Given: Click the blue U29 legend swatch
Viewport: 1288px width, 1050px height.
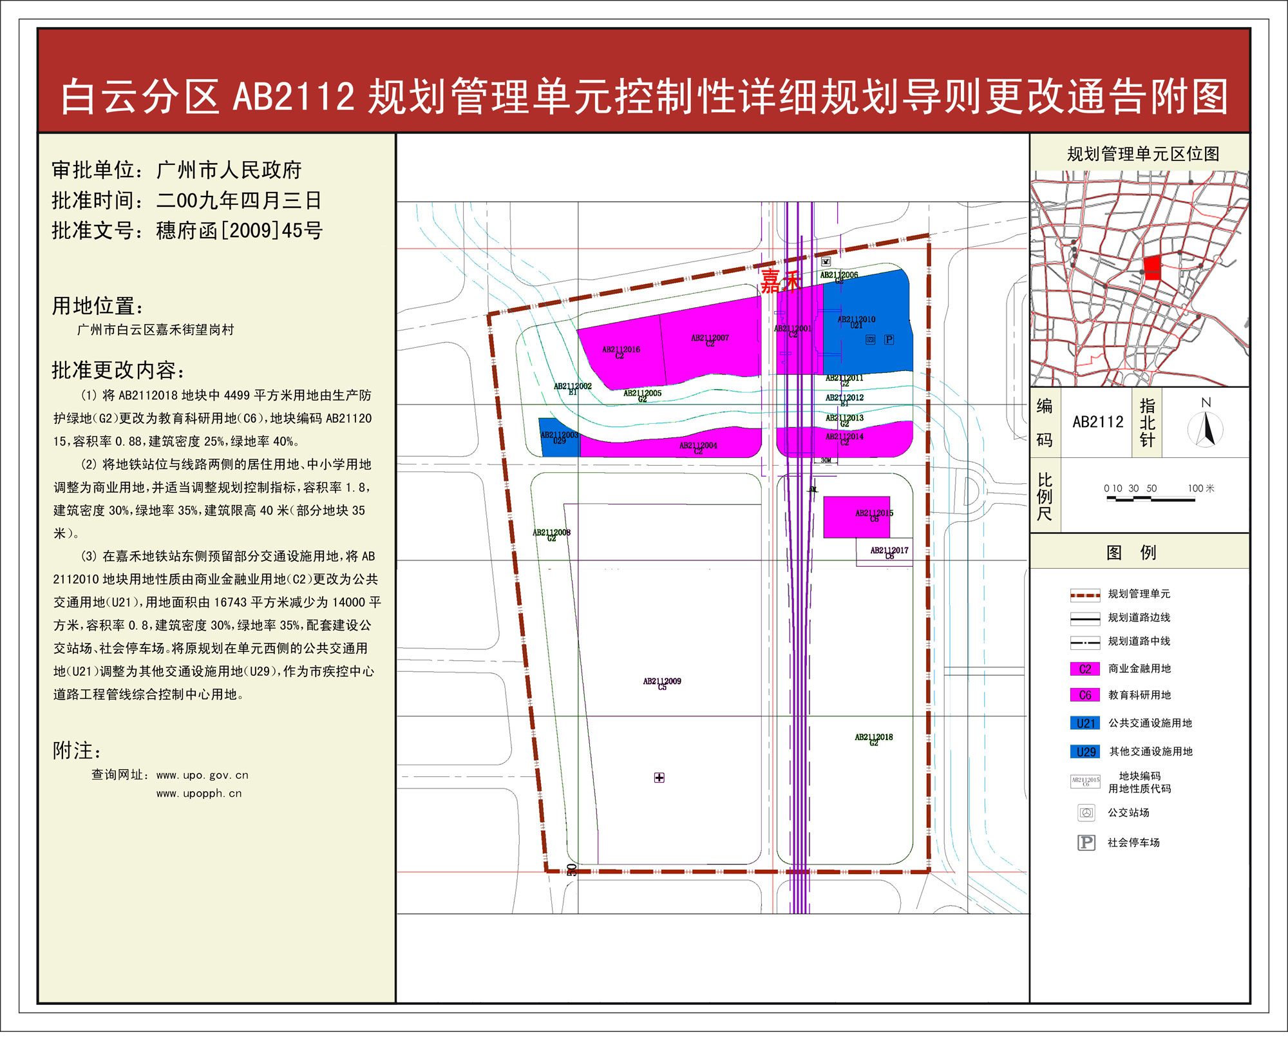Looking at the screenshot, I should pyautogui.click(x=1085, y=752).
